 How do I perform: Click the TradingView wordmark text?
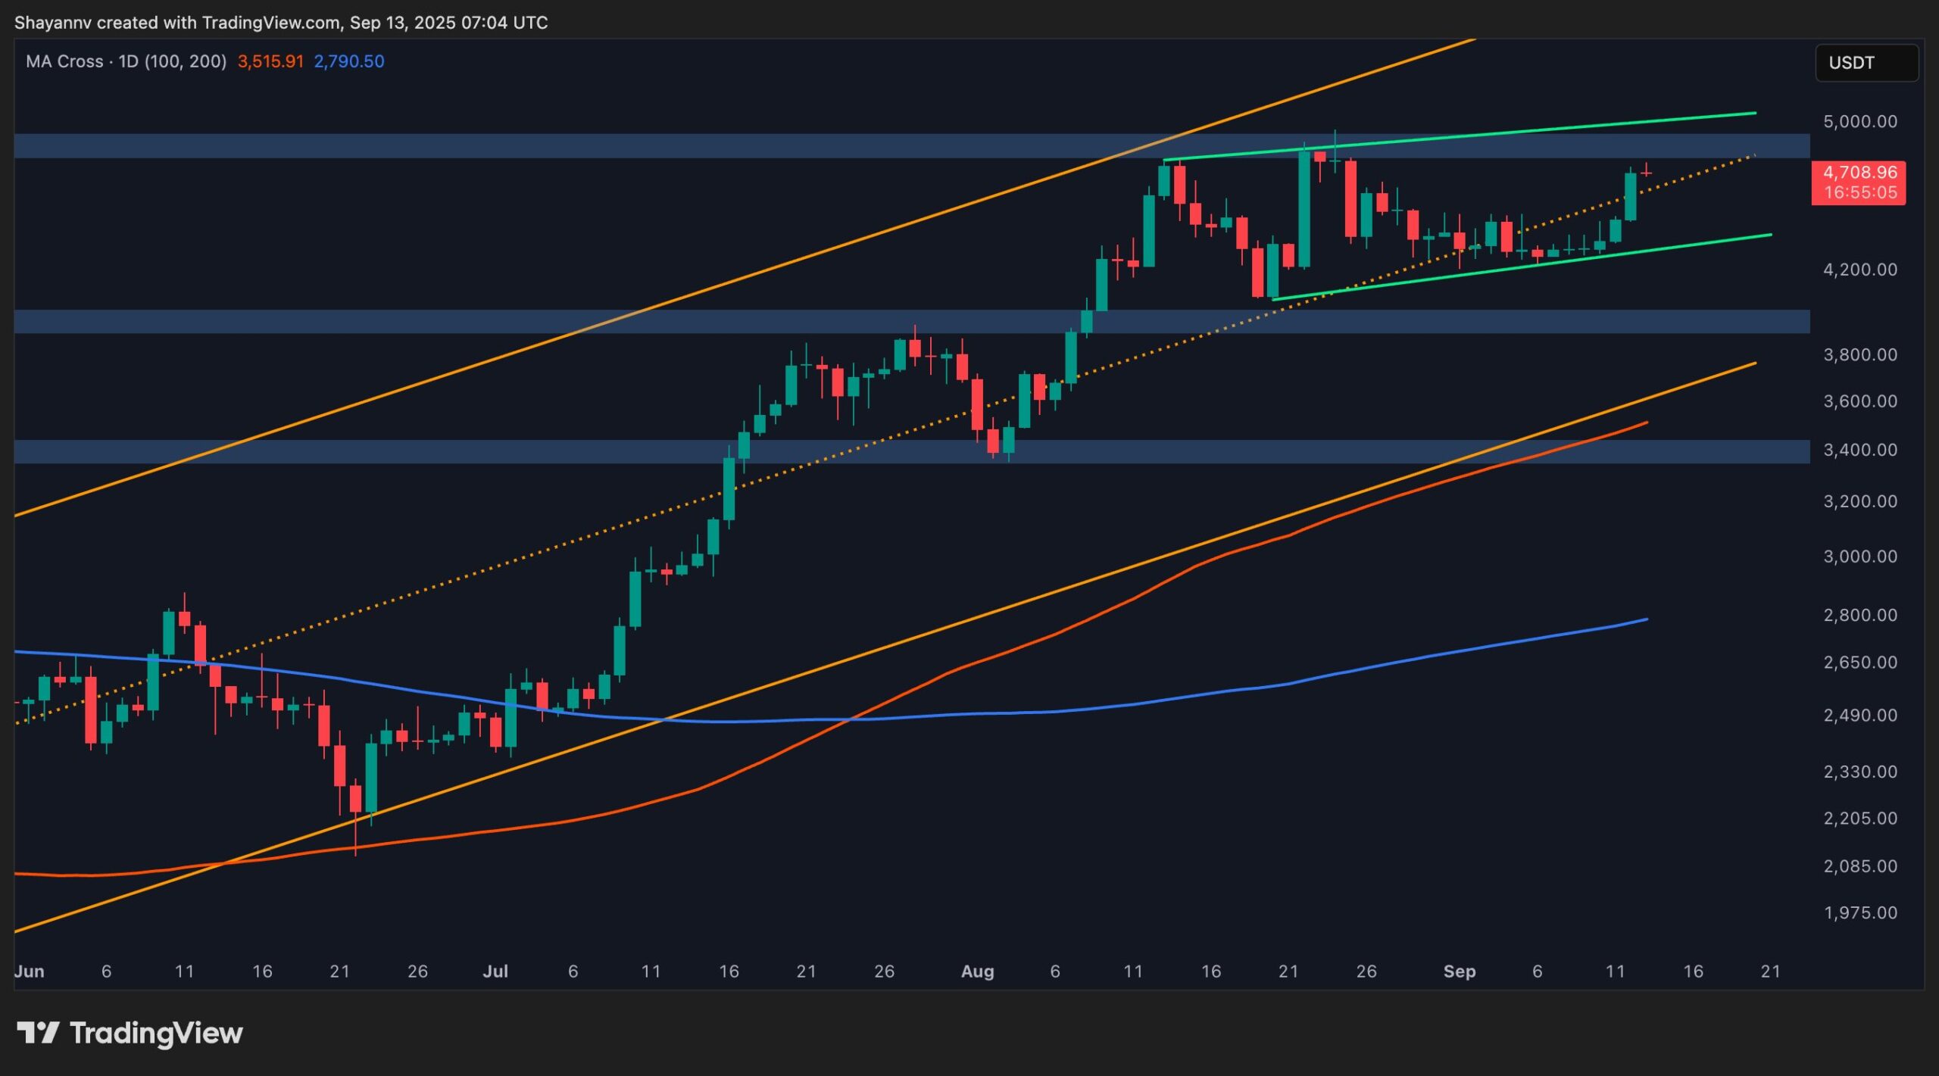(156, 1033)
